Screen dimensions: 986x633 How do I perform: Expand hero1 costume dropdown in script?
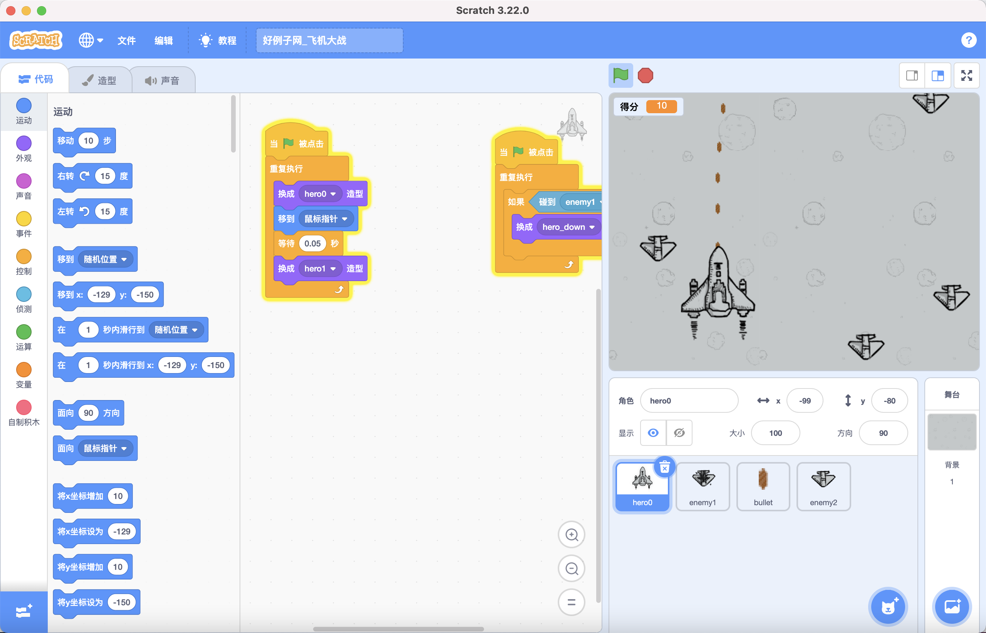pos(320,268)
